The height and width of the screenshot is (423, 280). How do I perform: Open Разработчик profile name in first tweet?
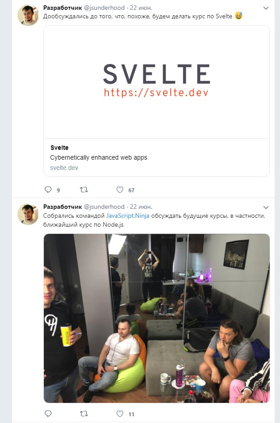coord(63,8)
